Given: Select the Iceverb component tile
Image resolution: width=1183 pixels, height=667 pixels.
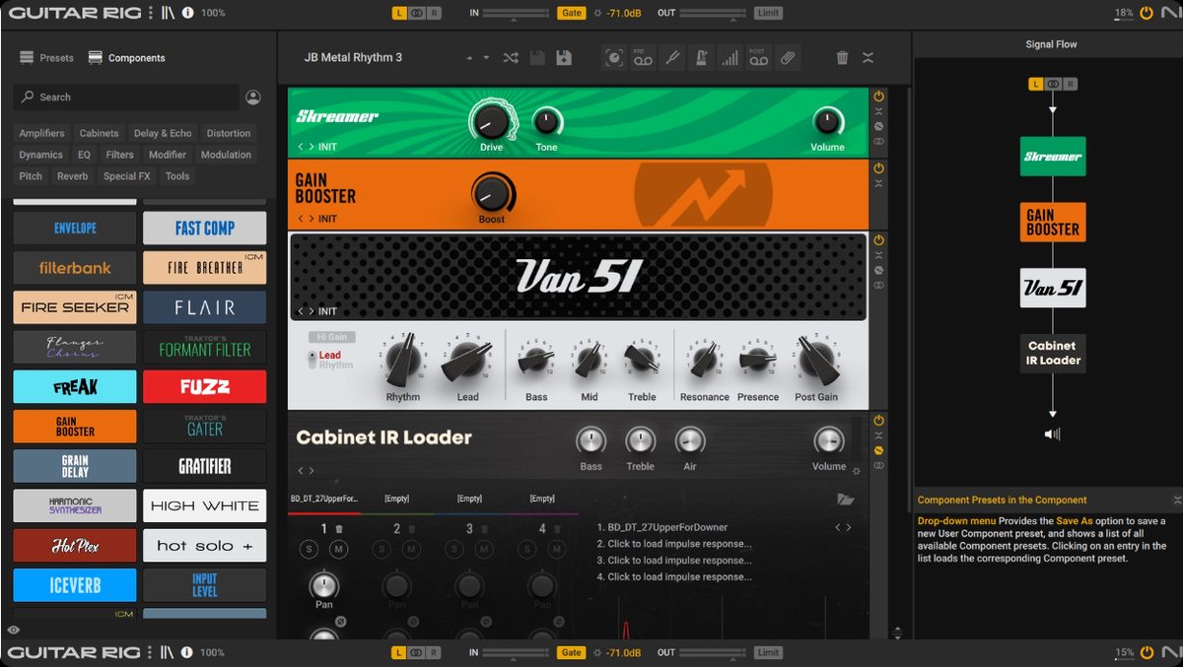Looking at the screenshot, I should (x=75, y=585).
